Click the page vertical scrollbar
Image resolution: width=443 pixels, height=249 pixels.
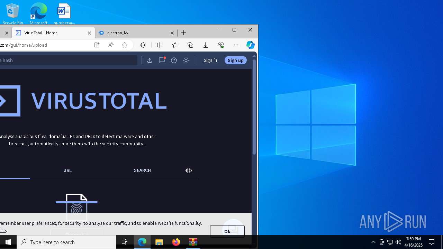click(x=254, y=107)
